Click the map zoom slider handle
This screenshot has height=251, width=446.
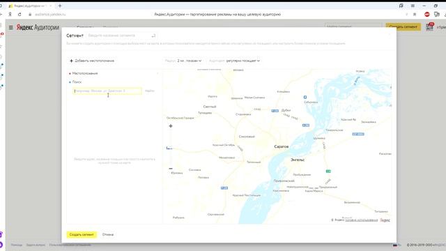coord(169,148)
